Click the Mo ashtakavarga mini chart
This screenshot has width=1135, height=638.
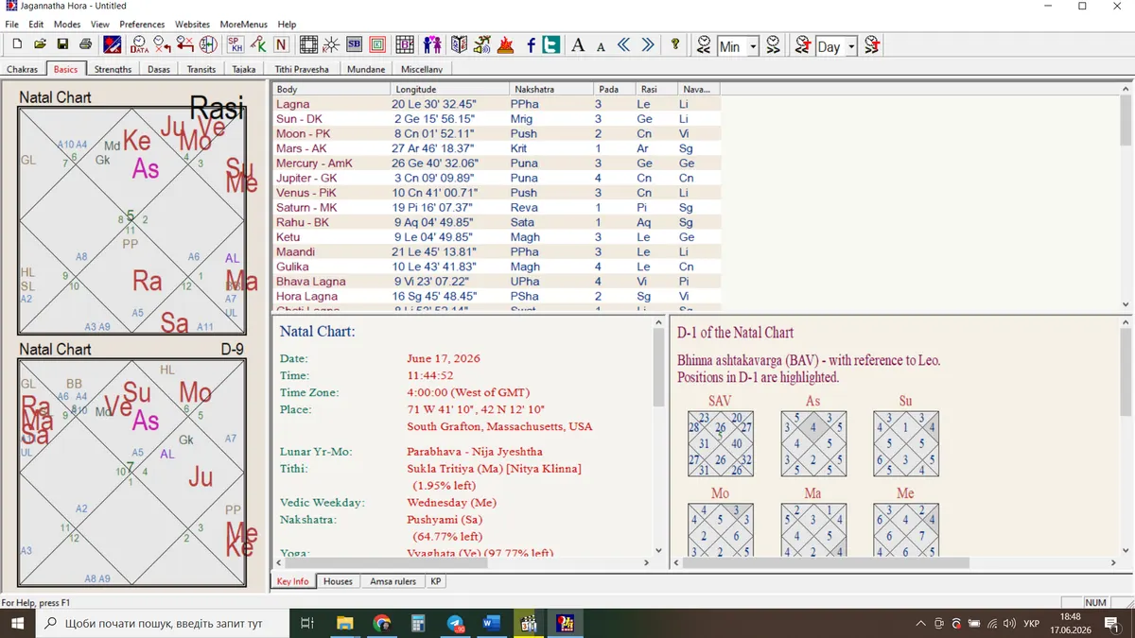point(721,530)
